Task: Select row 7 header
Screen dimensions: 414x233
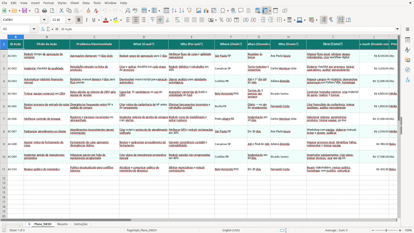Action: tap(4, 119)
